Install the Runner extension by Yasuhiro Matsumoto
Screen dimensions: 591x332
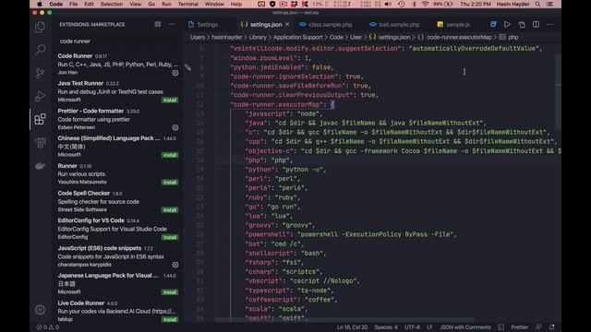coord(170,183)
